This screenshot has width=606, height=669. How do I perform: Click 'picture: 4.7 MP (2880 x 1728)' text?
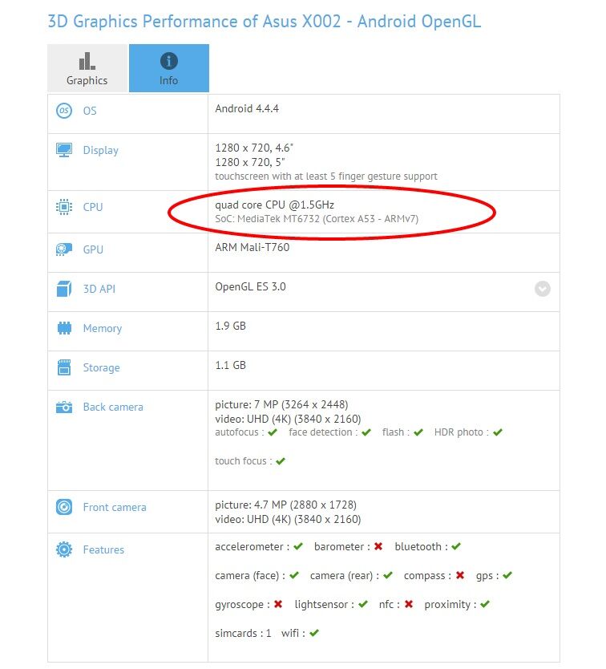pos(285,505)
